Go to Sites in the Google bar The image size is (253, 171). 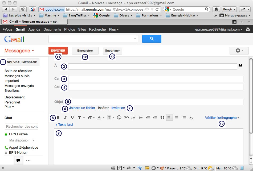tap(82, 29)
